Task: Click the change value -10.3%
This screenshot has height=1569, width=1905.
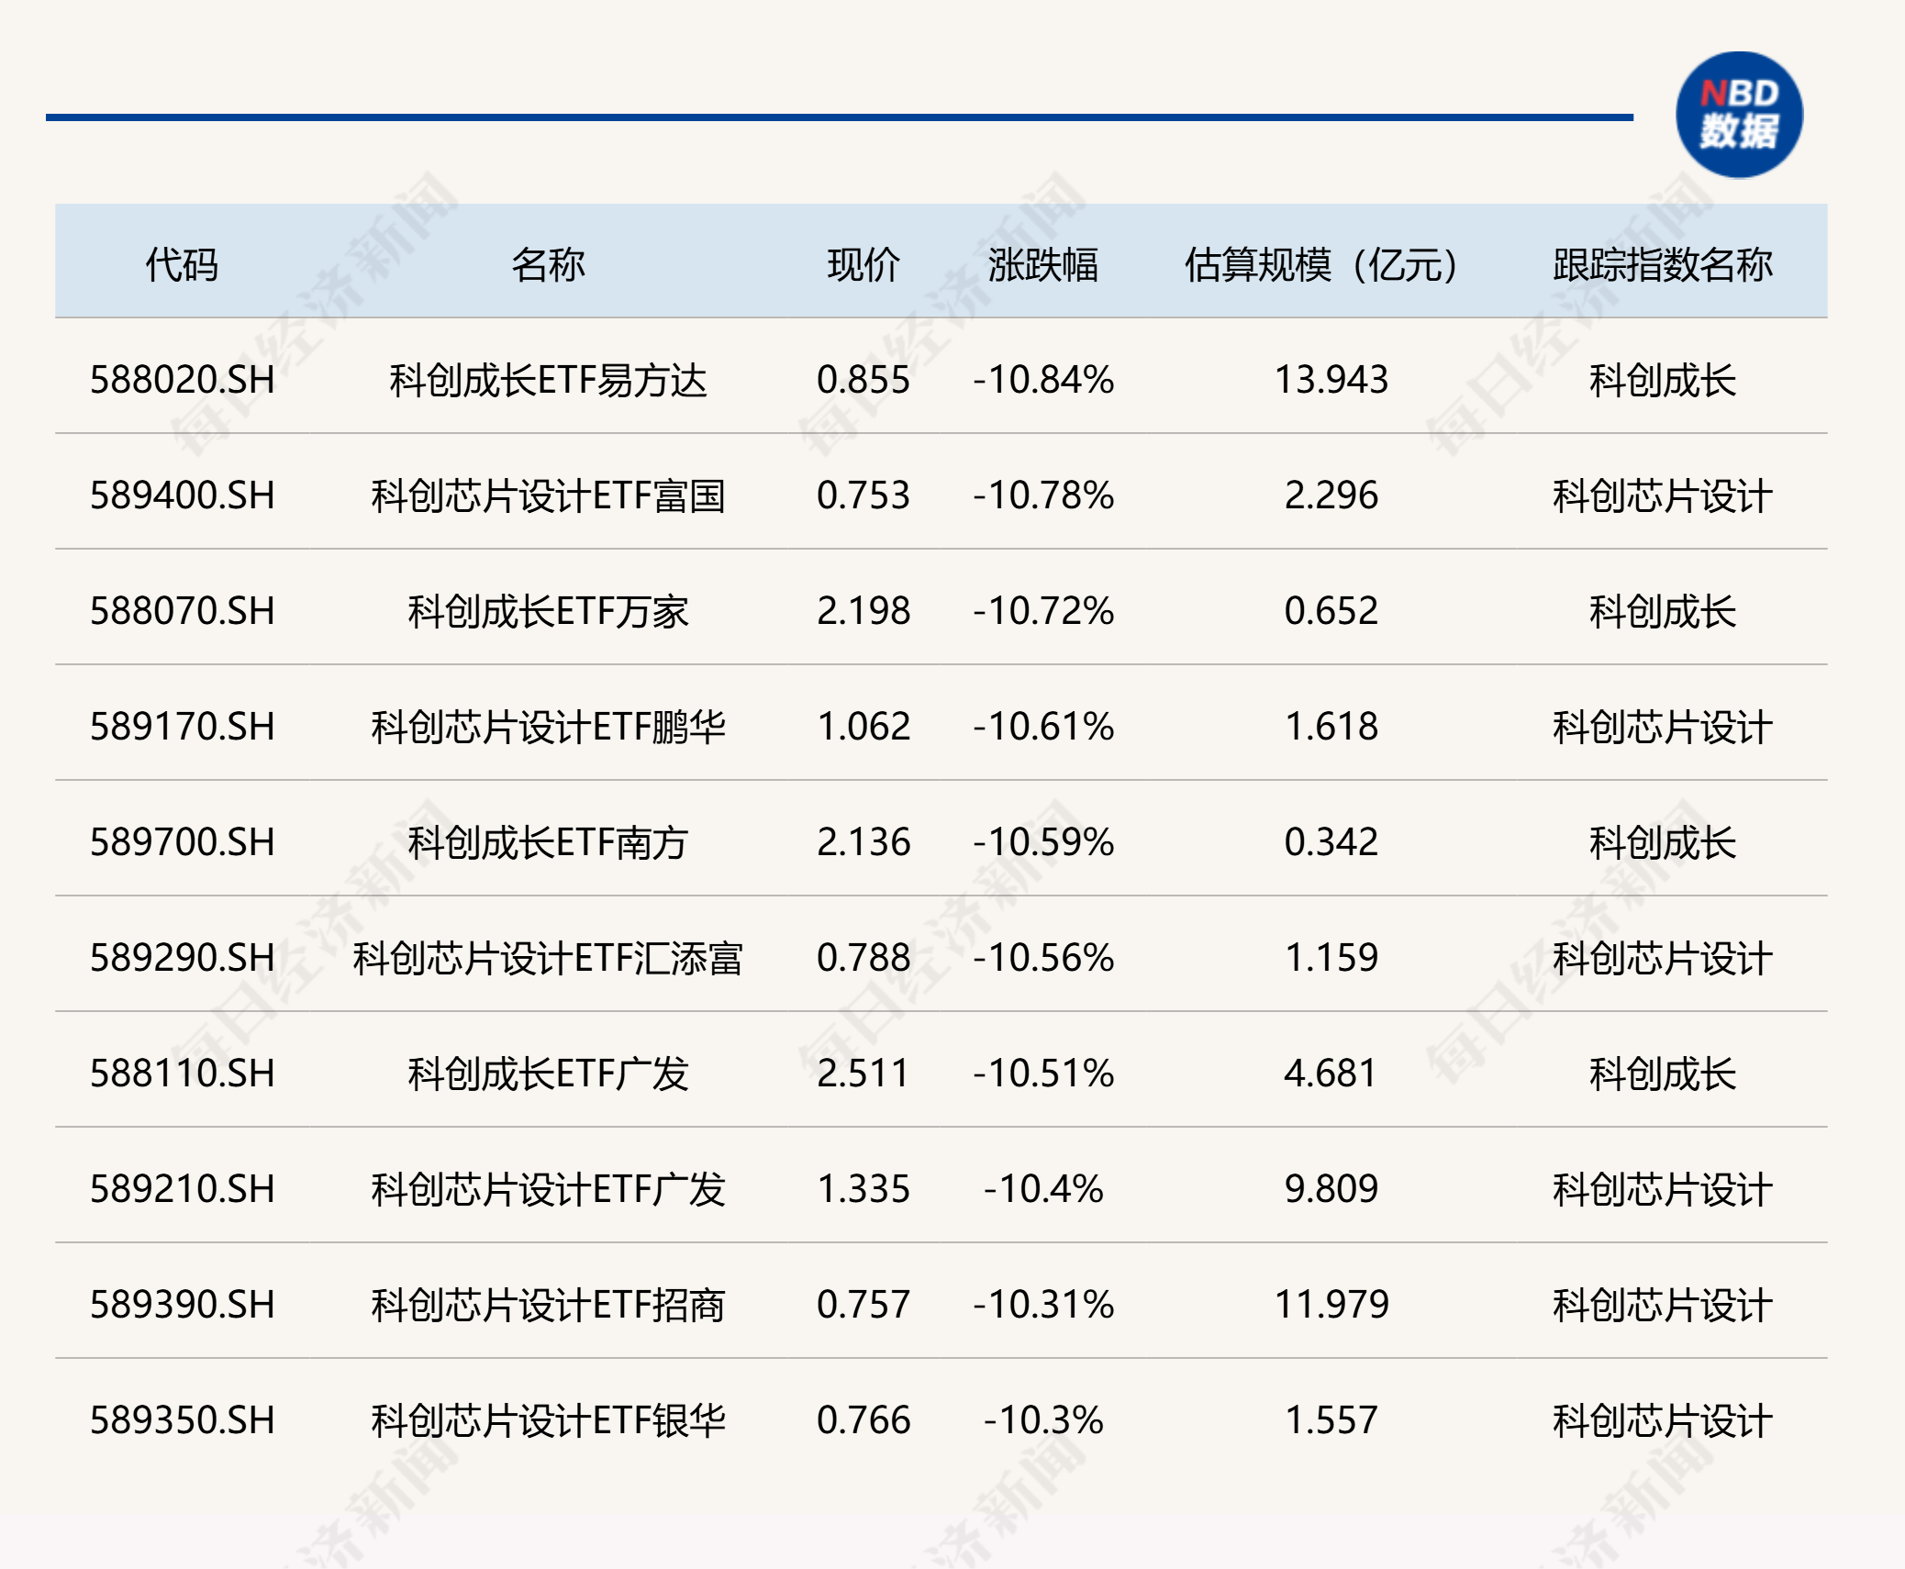Action: [x=1043, y=1420]
